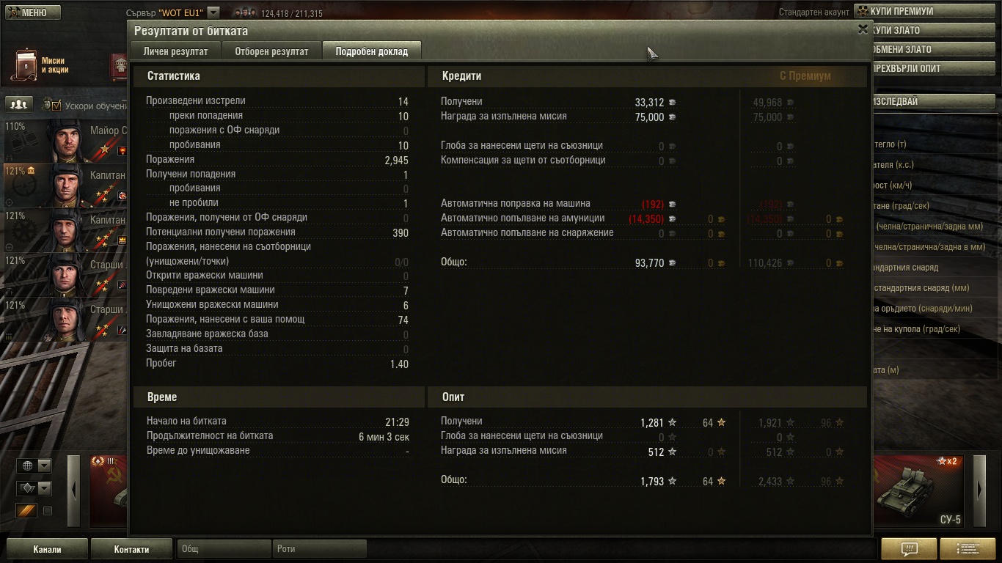This screenshot has height=563, width=1002.
Task: Open the globe nation filter dropdown
Action: pos(34,466)
